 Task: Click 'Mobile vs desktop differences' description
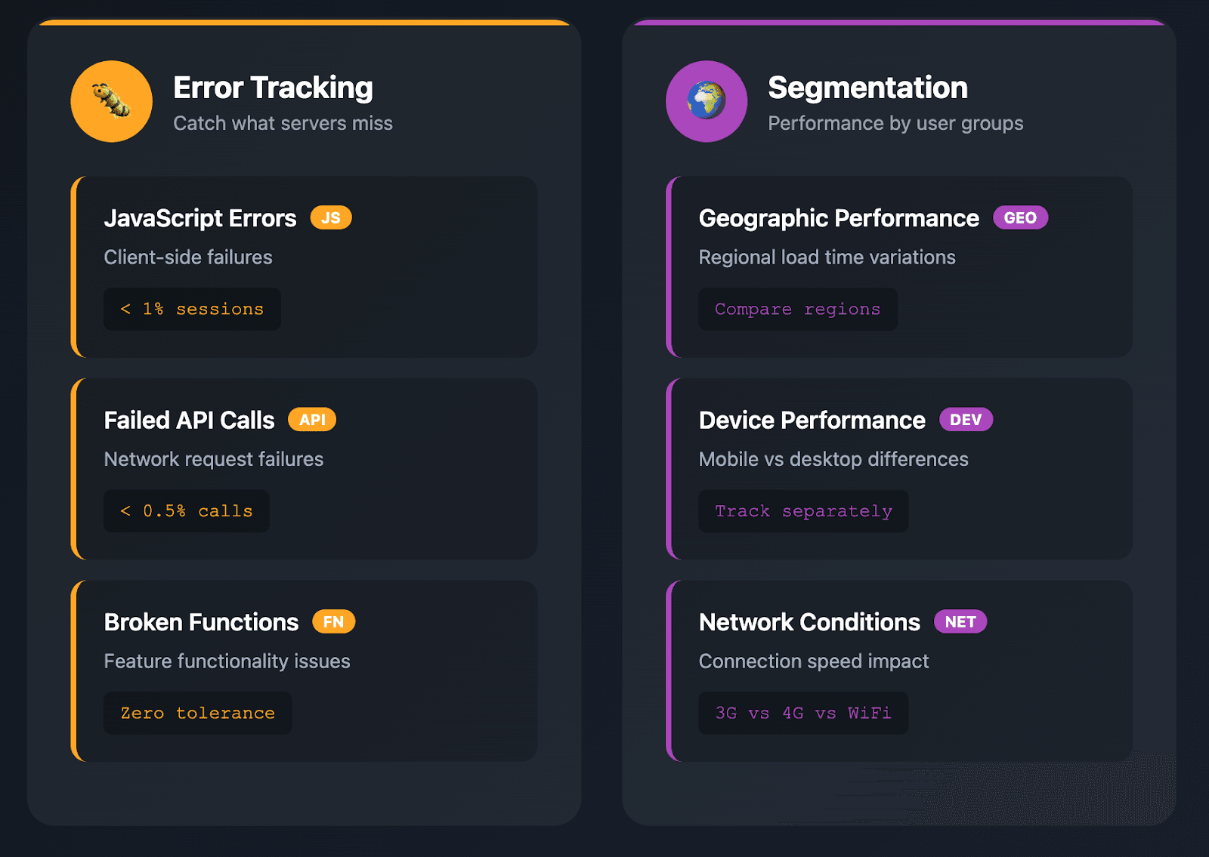[x=833, y=459]
